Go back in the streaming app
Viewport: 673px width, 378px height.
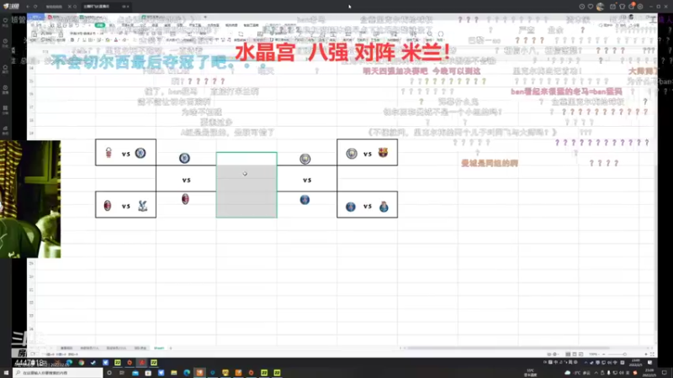point(28,7)
